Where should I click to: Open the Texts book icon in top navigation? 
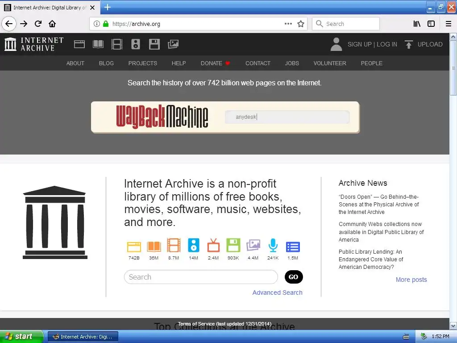[98, 44]
